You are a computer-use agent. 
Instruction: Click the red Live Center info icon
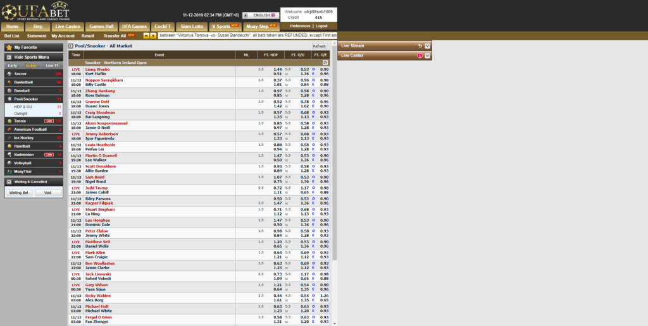tap(420, 56)
